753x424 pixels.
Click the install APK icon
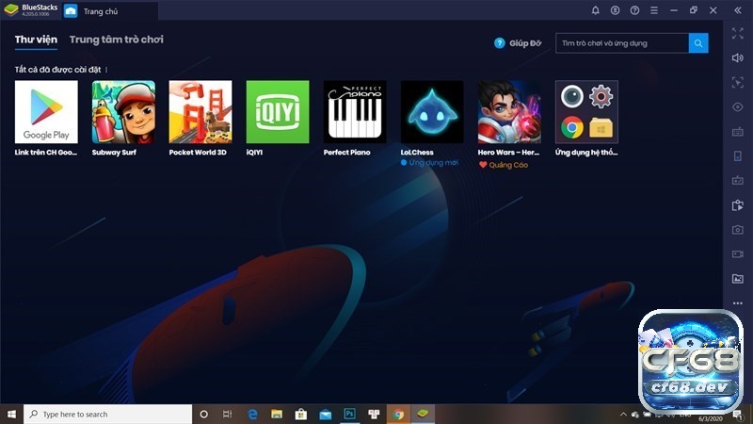pyautogui.click(x=738, y=205)
